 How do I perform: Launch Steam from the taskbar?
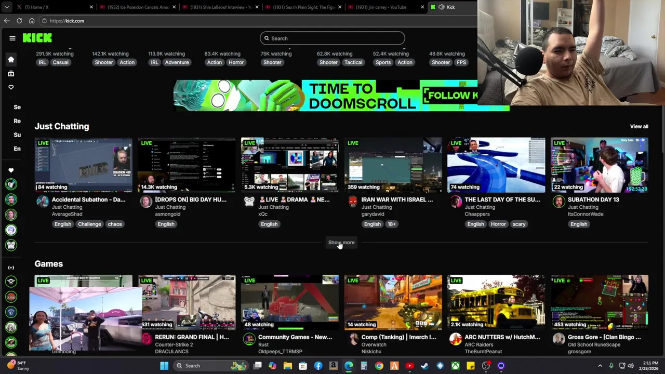424,366
